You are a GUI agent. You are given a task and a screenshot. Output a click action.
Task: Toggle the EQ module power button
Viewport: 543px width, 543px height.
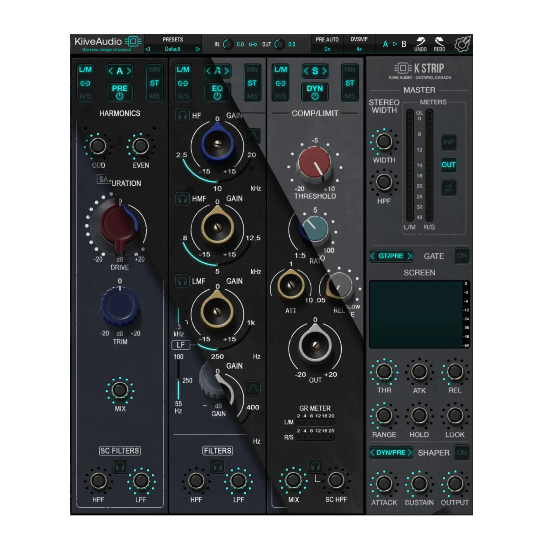[217, 92]
